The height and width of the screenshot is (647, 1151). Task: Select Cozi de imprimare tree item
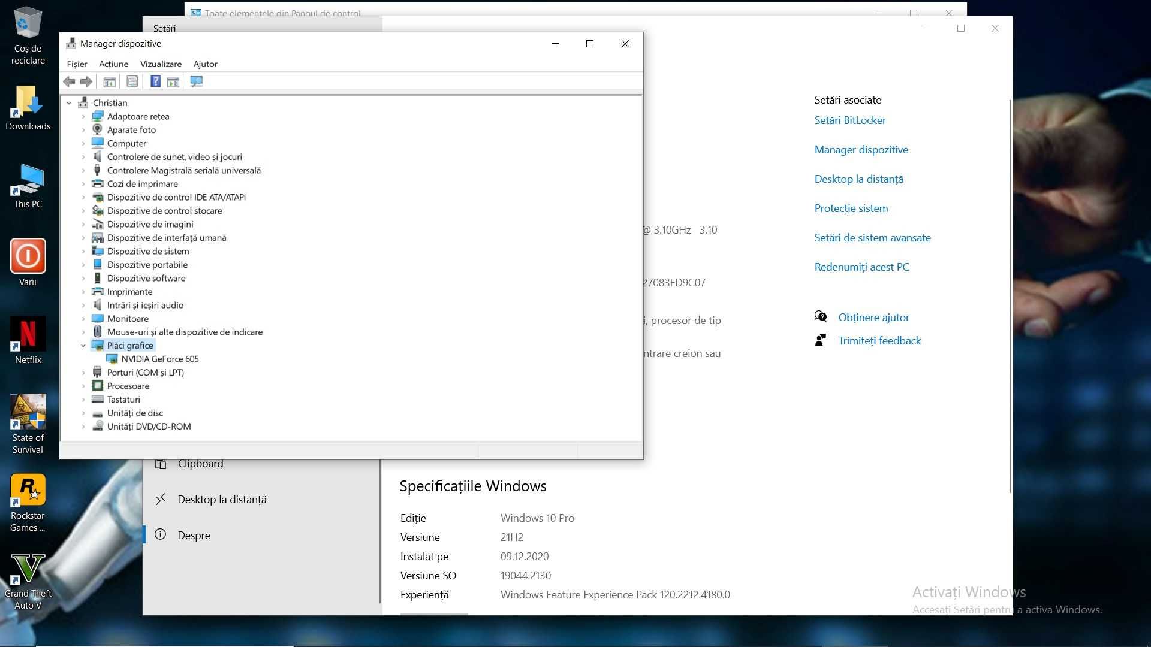[x=142, y=184]
